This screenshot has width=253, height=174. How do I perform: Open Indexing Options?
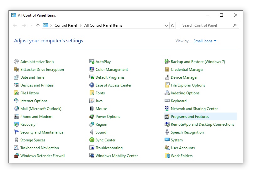185,93
